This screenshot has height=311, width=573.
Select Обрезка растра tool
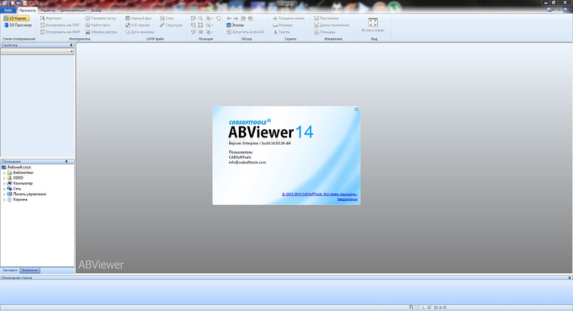101,32
